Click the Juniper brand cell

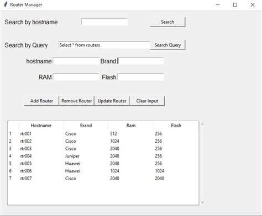click(72, 156)
